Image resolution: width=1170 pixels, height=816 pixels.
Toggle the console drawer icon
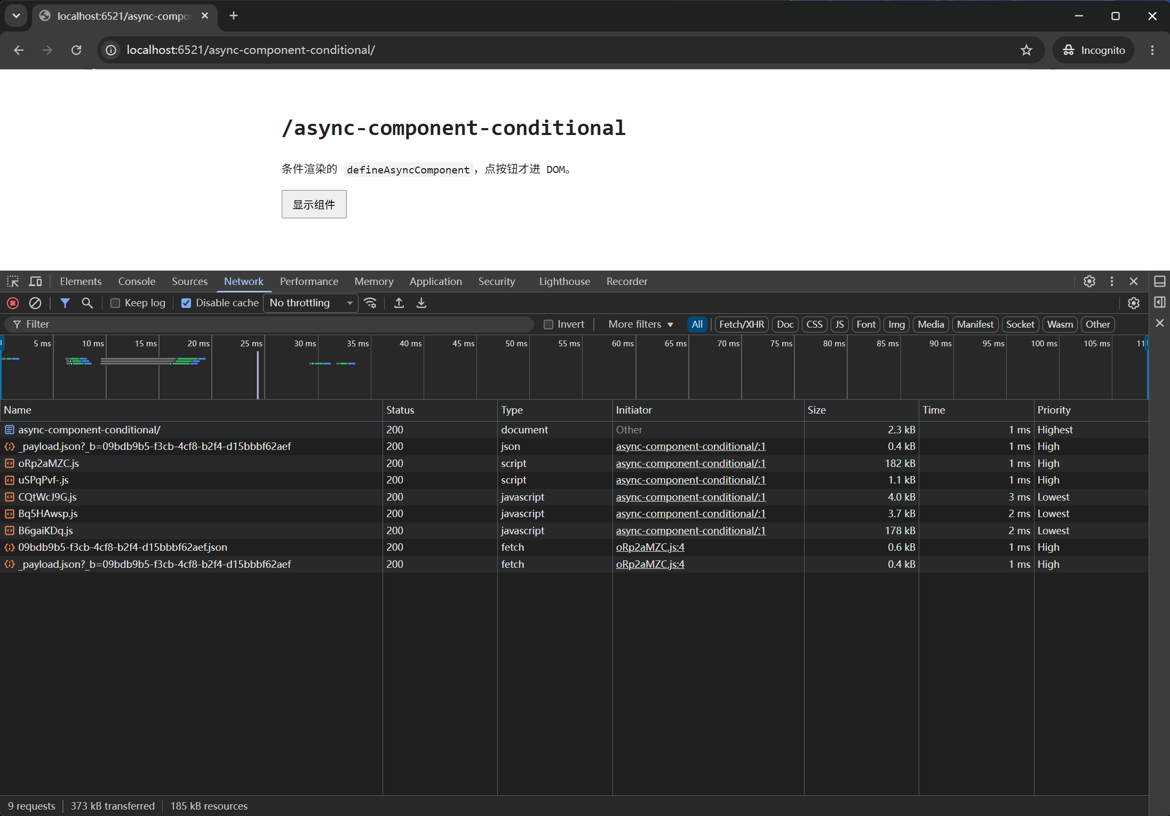click(1160, 281)
